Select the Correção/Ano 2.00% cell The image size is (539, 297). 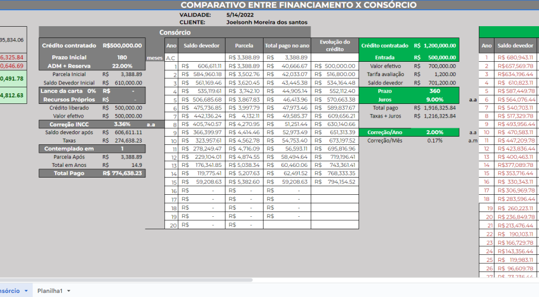coord(435,132)
